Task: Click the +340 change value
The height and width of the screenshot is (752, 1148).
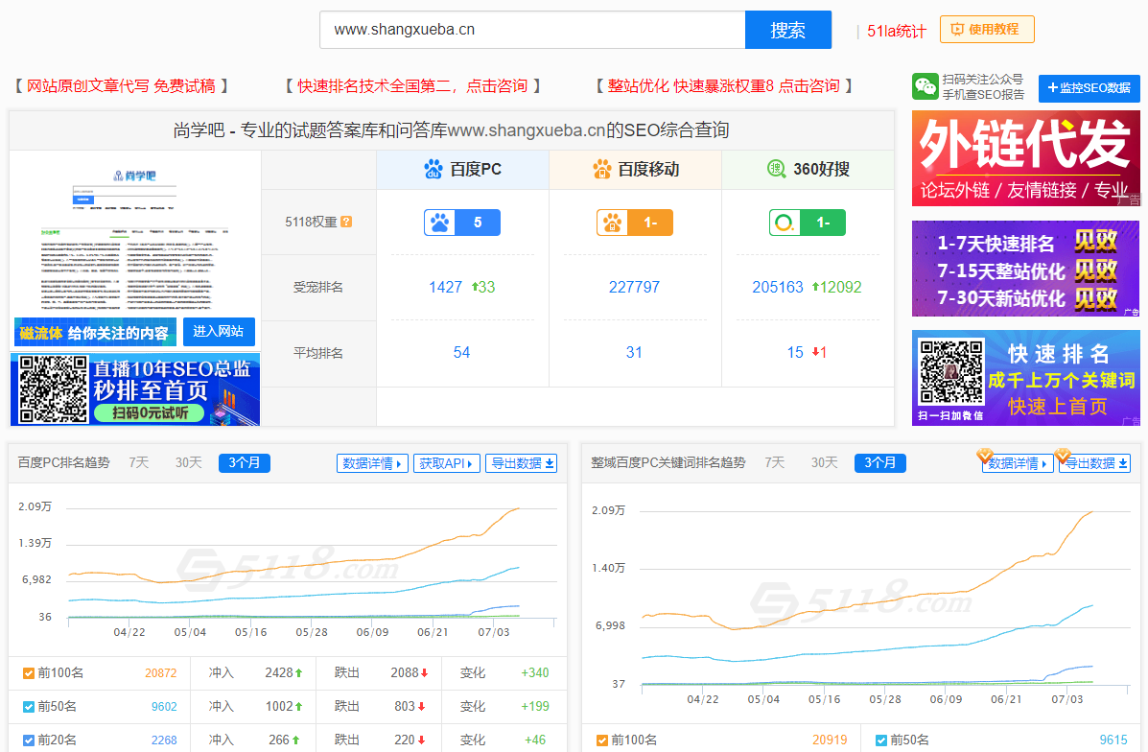Action: [x=534, y=673]
